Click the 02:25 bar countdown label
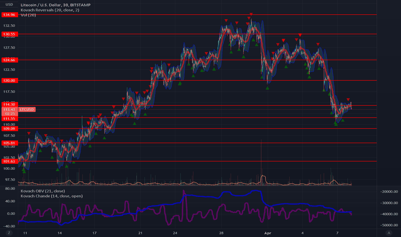The width and height of the screenshot is (401, 237). pyautogui.click(x=10, y=114)
